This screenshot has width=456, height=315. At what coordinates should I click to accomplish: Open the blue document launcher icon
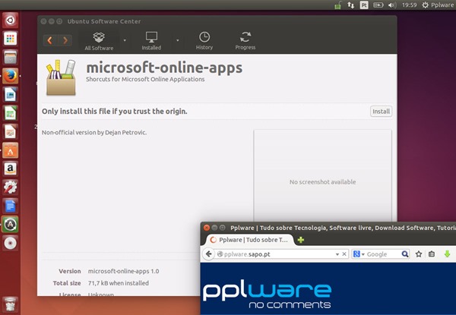pos(10,206)
